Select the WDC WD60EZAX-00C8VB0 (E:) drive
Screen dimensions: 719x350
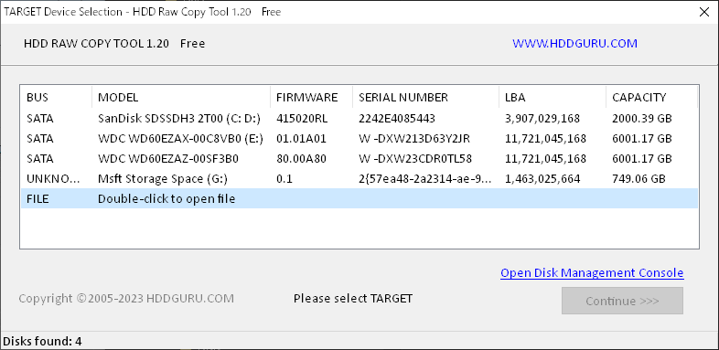click(359, 139)
